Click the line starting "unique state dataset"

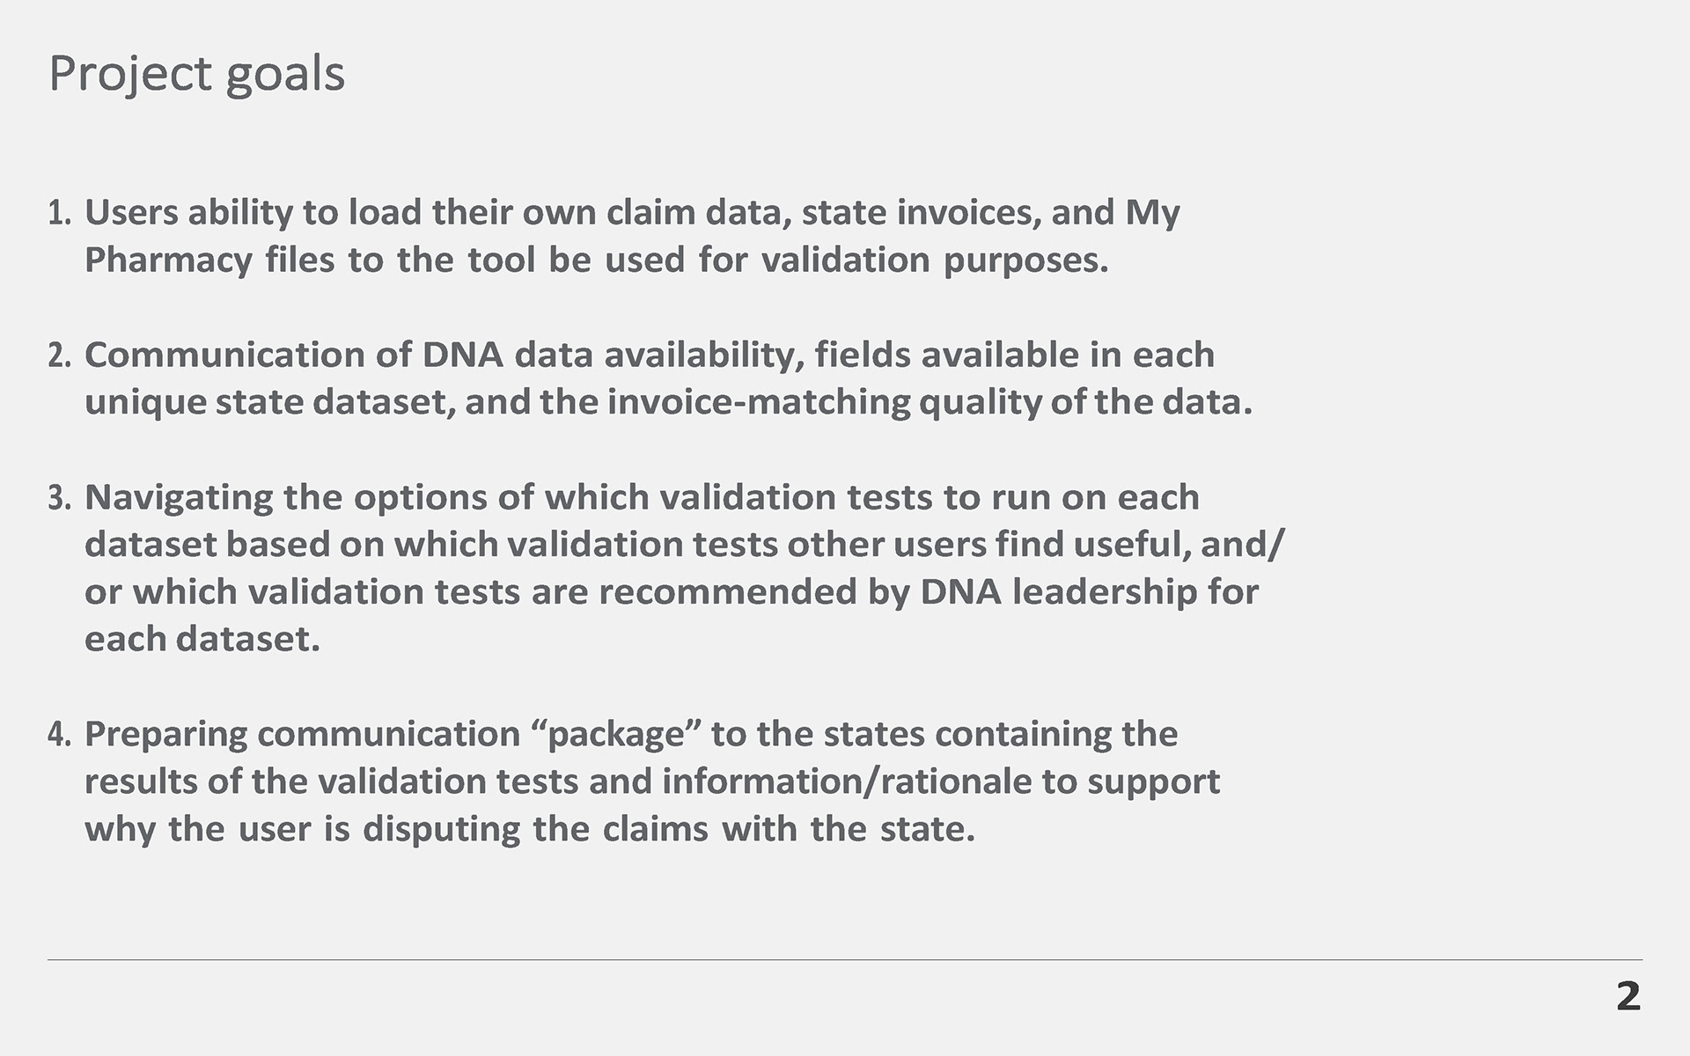tap(668, 402)
